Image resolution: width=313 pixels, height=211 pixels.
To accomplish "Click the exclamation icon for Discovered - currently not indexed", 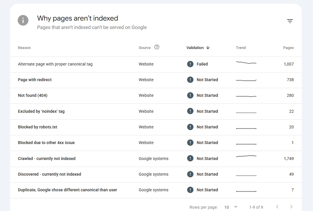I will click(190, 174).
